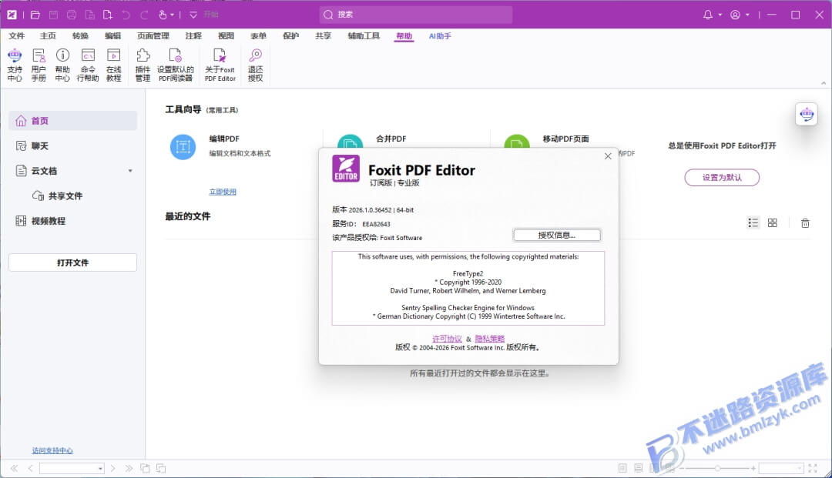Switch to the Home (主页) ribbon tab
The image size is (832, 478).
click(48, 36)
